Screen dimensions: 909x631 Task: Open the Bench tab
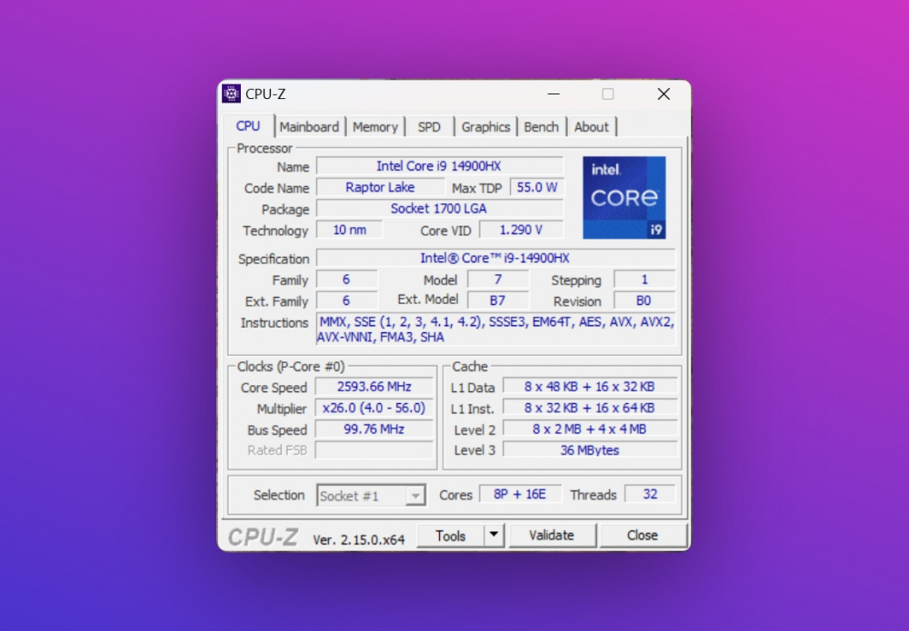point(541,127)
